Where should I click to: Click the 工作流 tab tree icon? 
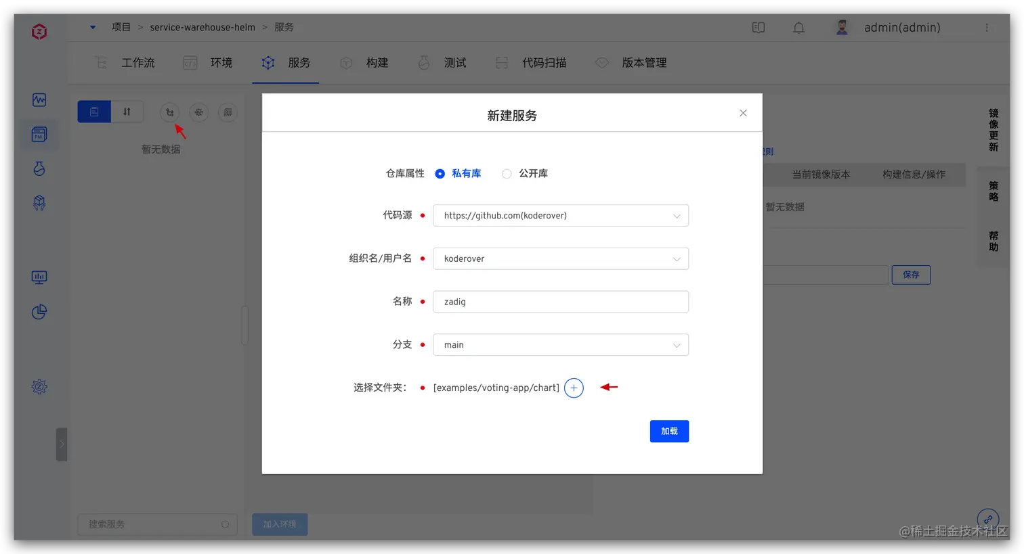[101, 63]
